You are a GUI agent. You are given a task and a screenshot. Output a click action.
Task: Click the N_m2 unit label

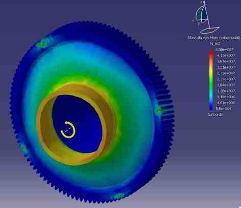click(215, 44)
